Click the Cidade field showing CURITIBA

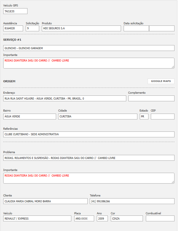98,117
